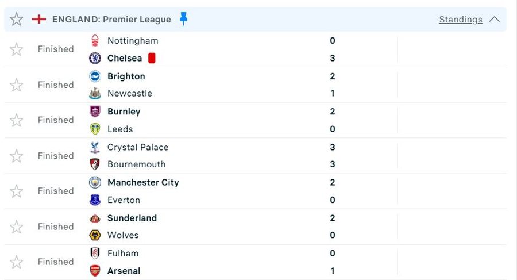Screen dimensions: 517x280
Task: Star the Nottingham vs Chelsea match
Action: pos(17,49)
